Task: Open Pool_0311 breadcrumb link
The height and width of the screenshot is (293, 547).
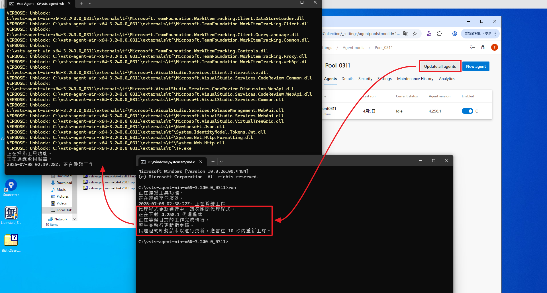Action: (x=384, y=48)
